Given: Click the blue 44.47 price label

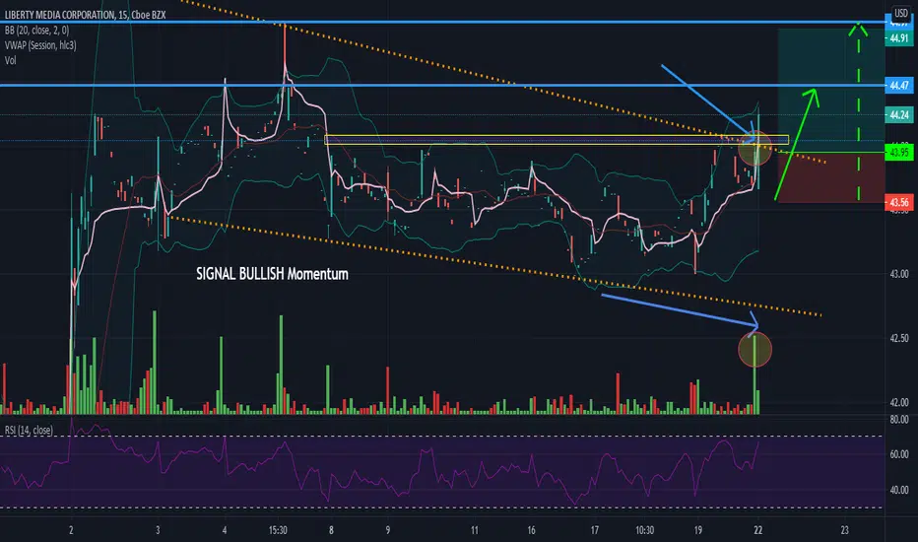Looking at the screenshot, I should (898, 86).
